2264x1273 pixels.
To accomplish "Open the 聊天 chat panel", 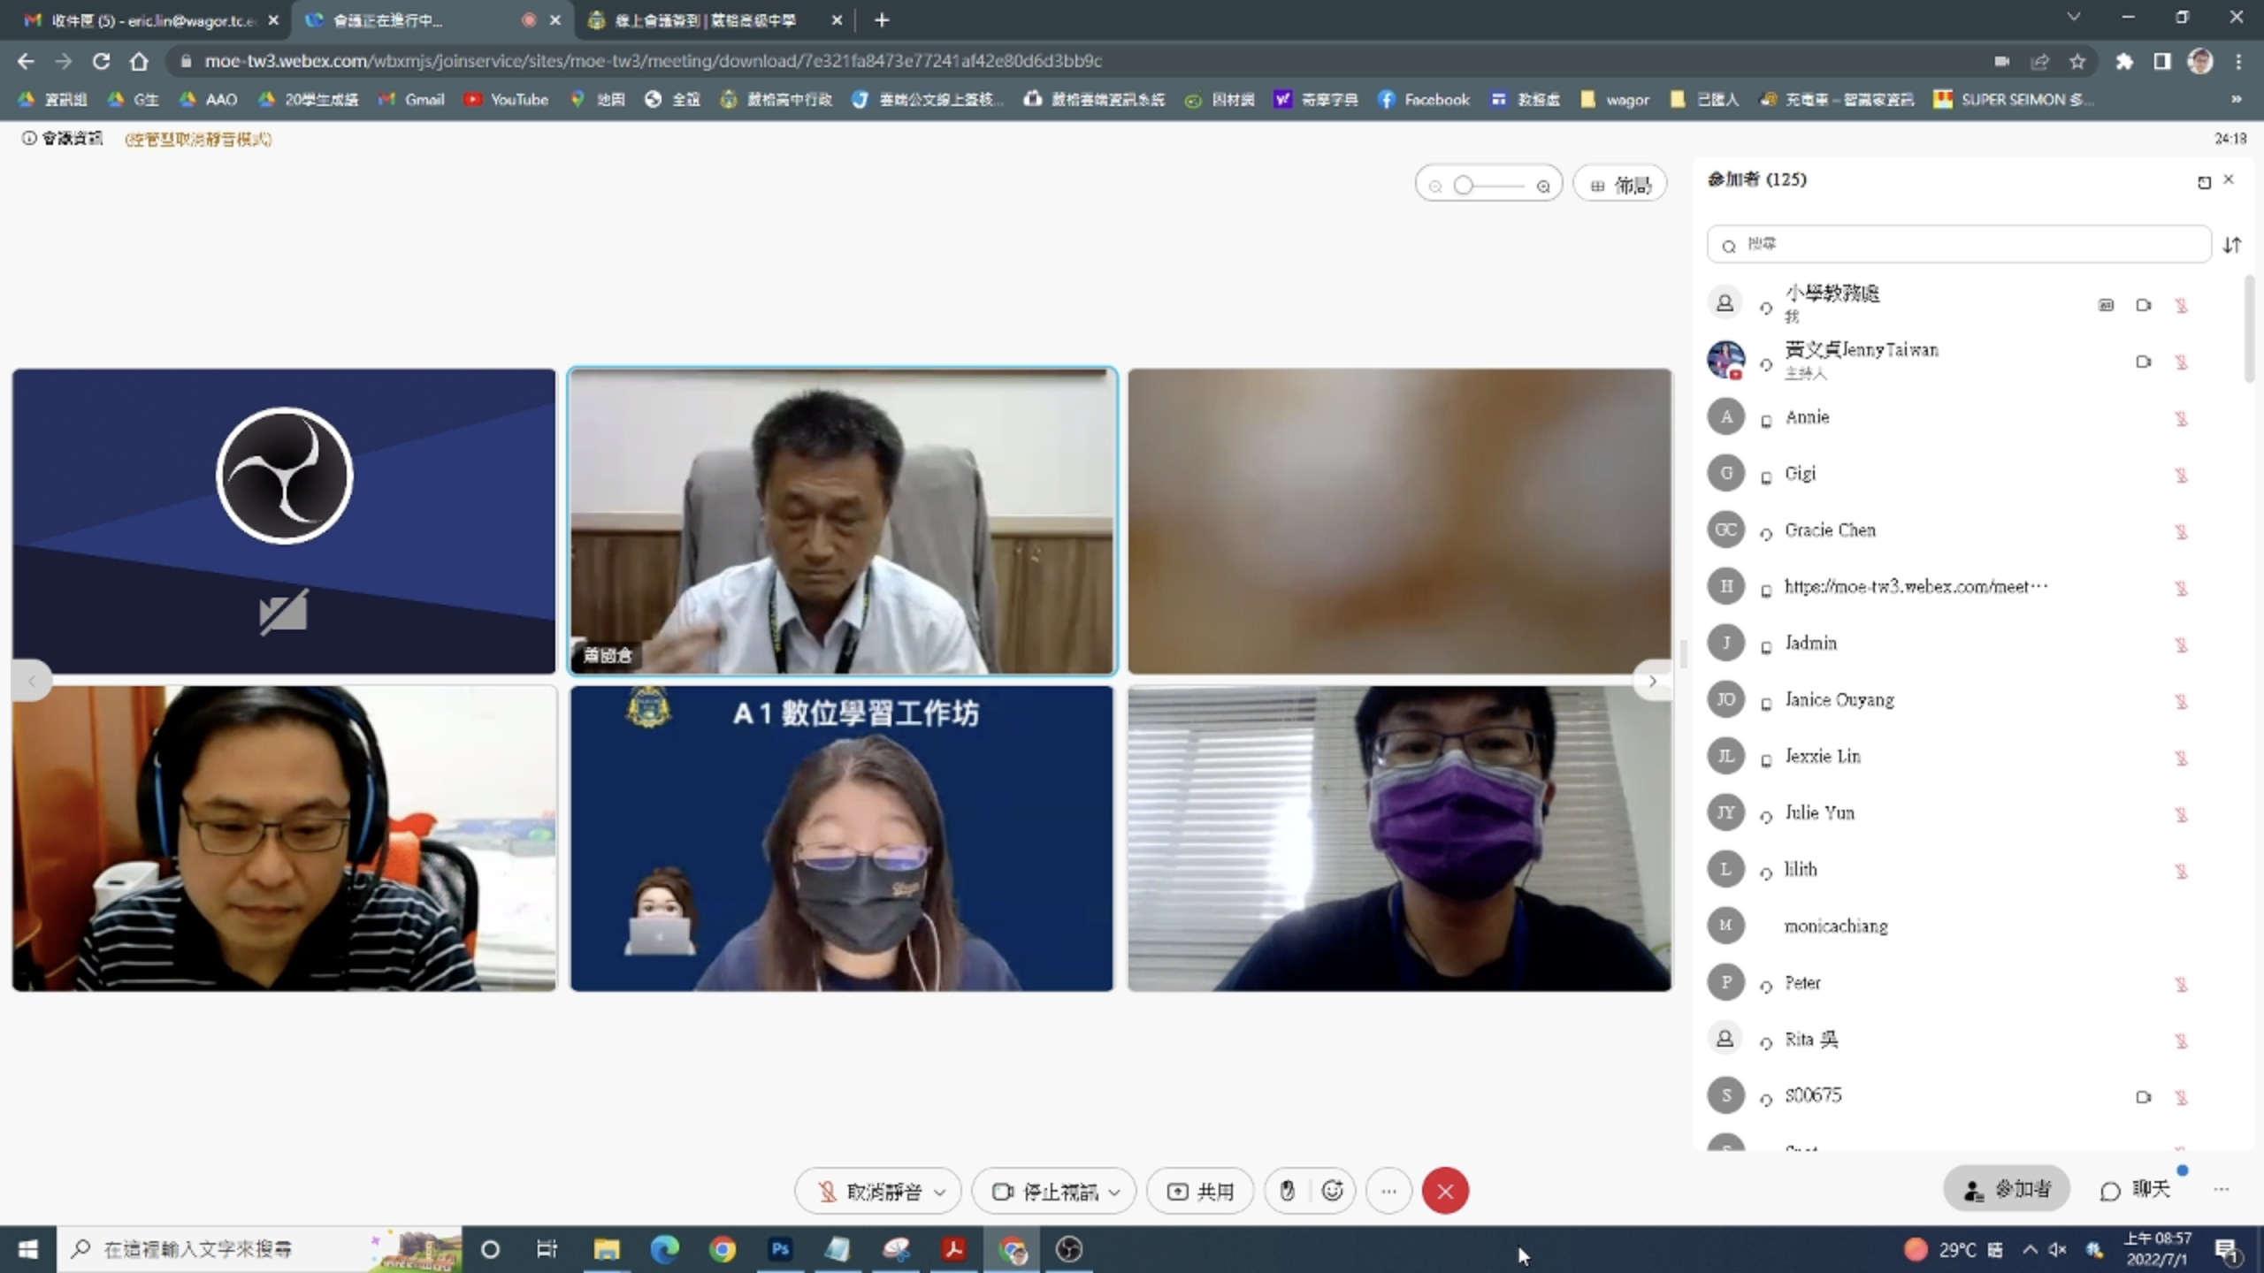I will click(x=2135, y=1189).
